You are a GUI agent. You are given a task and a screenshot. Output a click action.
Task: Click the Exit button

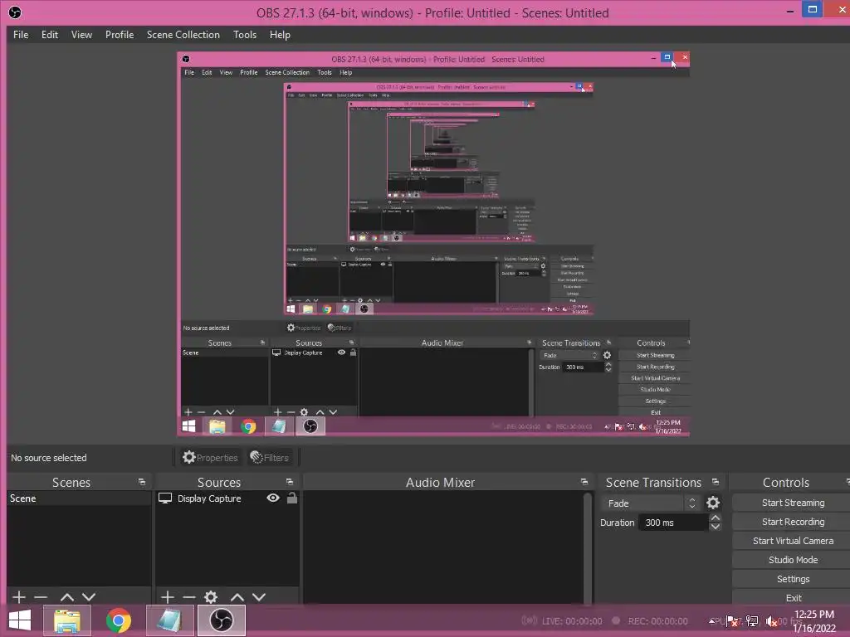[793, 598]
